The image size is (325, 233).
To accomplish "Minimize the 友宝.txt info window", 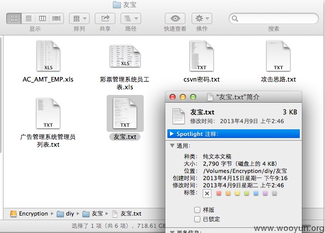I will click(183, 97).
